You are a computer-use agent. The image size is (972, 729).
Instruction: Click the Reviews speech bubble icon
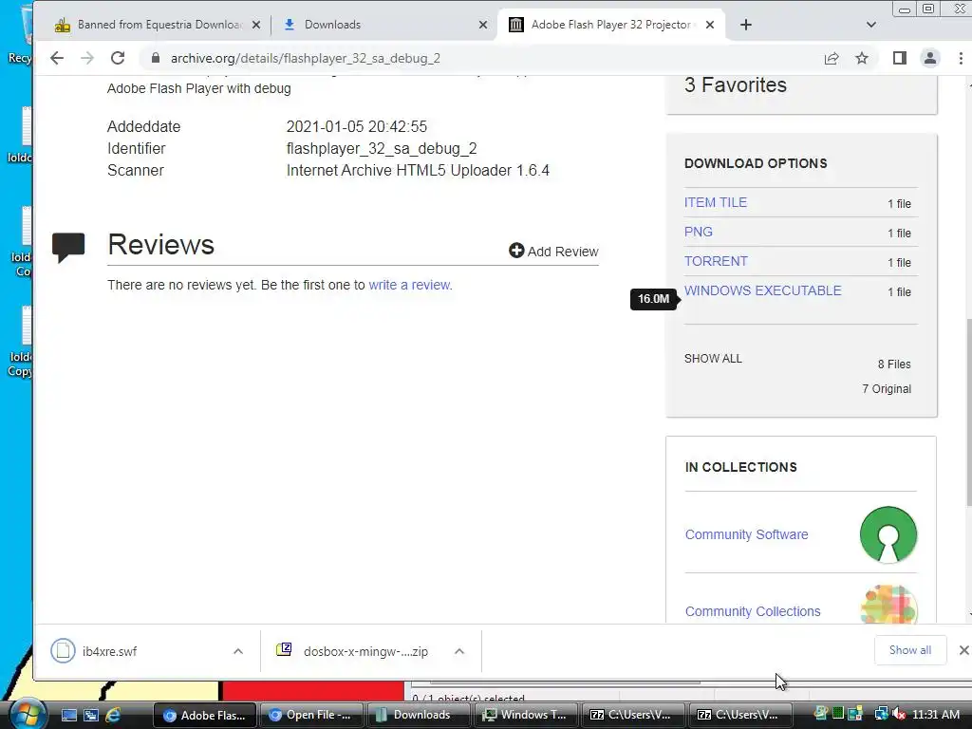(x=68, y=247)
